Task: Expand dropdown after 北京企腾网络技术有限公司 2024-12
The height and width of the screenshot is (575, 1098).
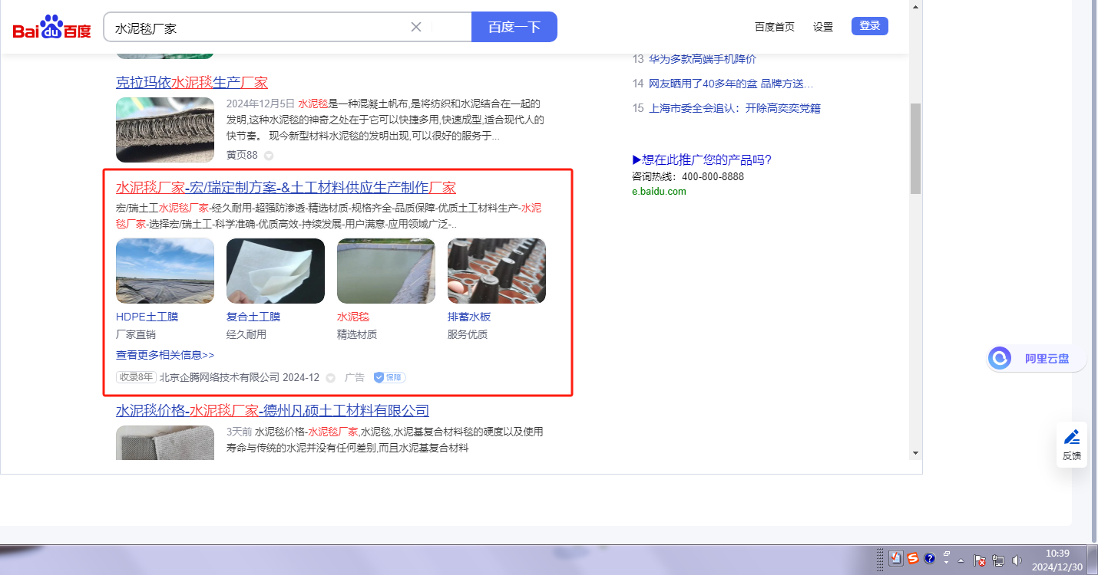Action: (330, 378)
